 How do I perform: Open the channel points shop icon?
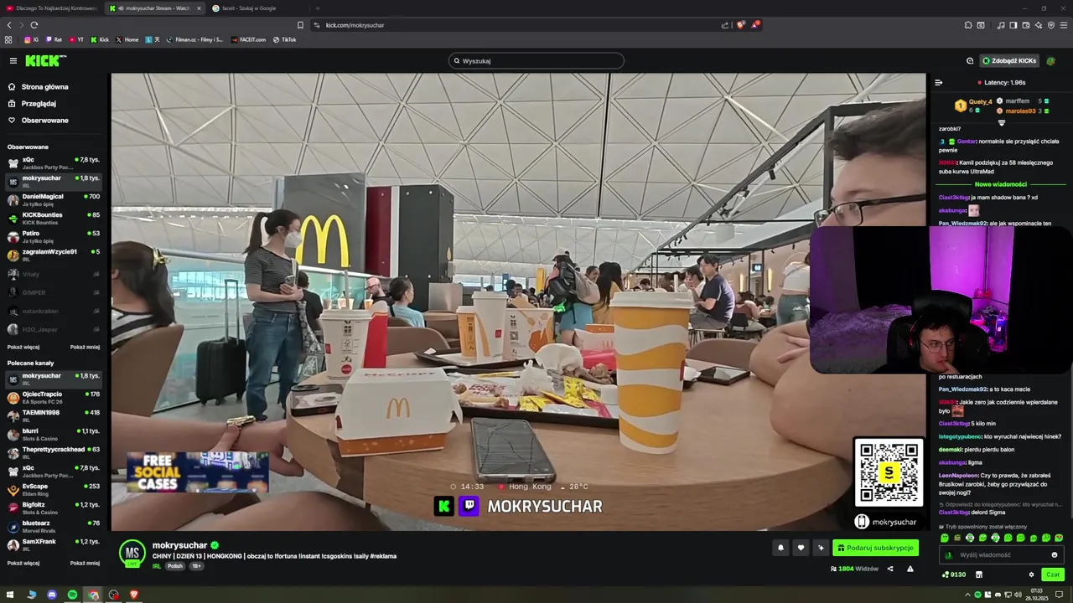click(x=978, y=575)
